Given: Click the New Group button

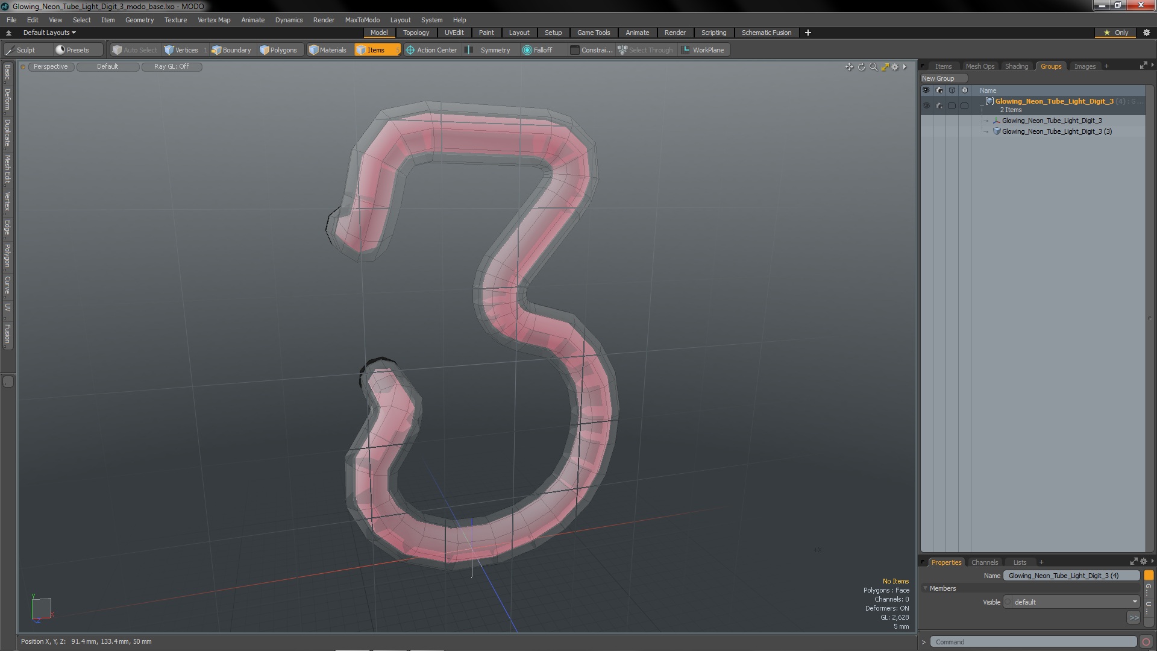Looking at the screenshot, I should [x=943, y=78].
